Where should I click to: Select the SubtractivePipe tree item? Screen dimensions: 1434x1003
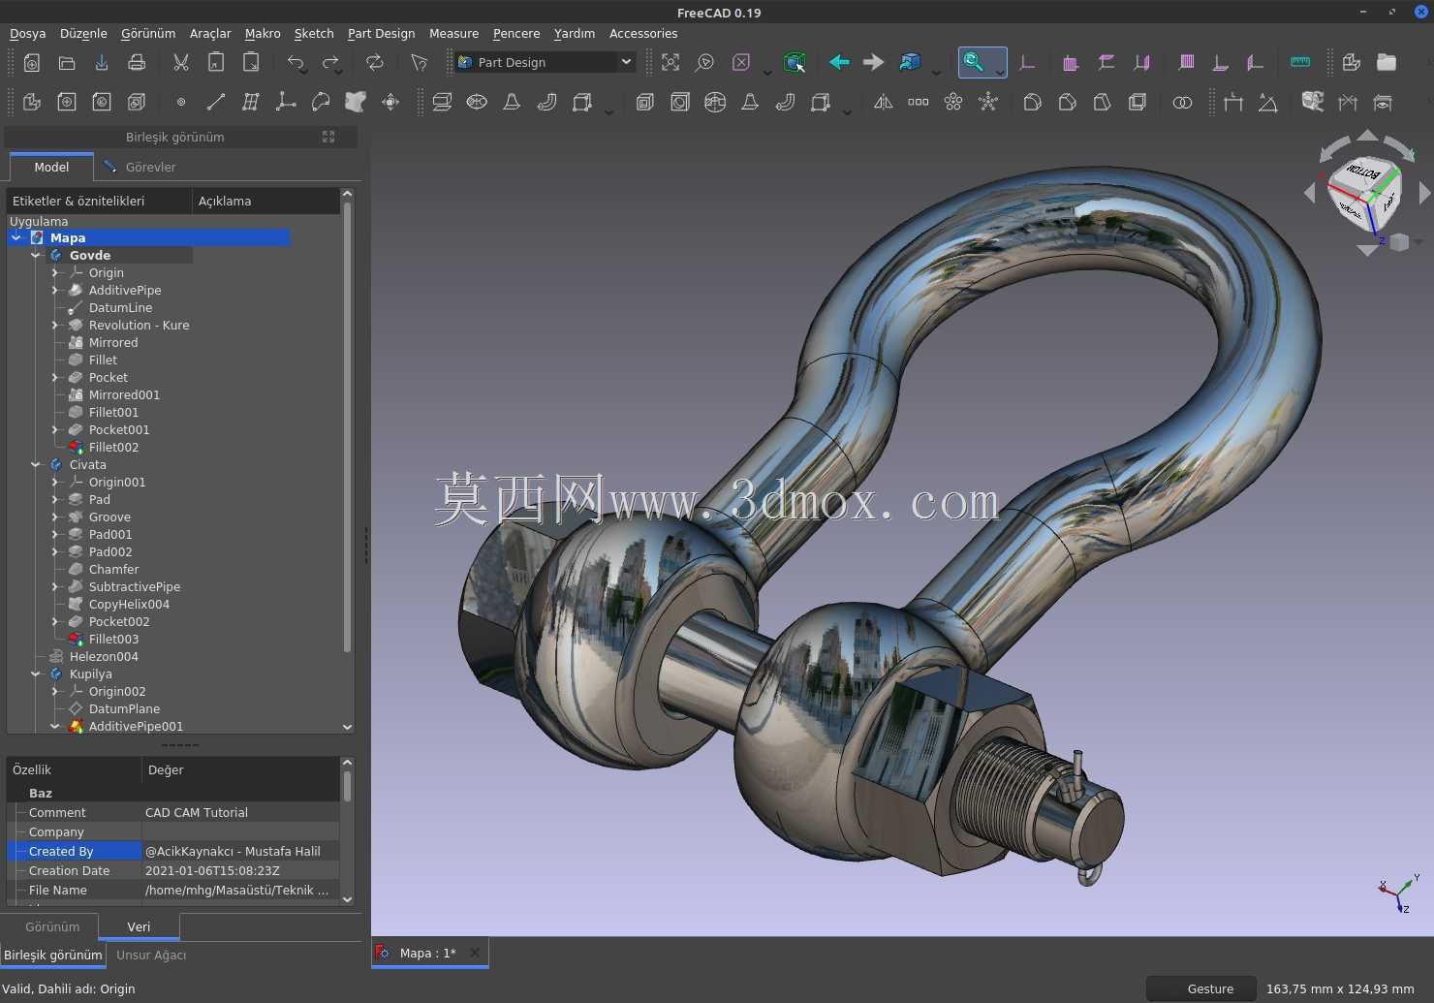click(134, 586)
